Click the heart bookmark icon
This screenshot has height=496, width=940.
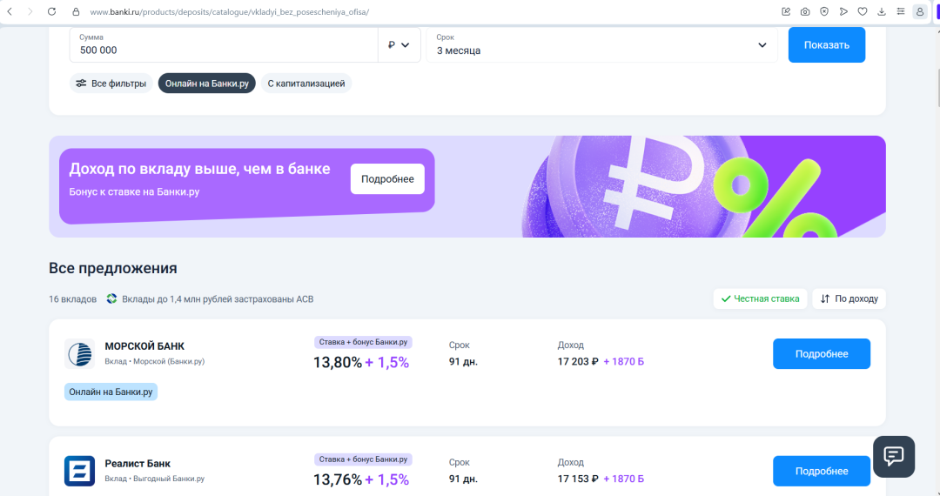(x=863, y=11)
